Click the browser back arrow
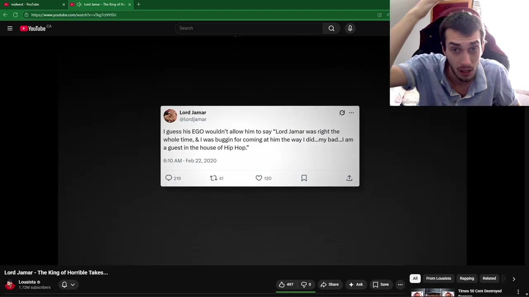The image size is (529, 297). pos(5,15)
